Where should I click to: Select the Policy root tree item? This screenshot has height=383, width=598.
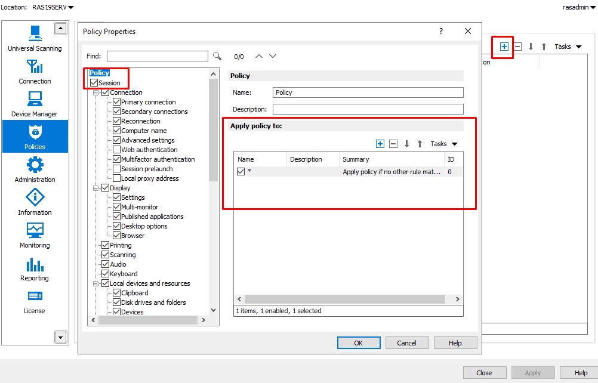99,73
